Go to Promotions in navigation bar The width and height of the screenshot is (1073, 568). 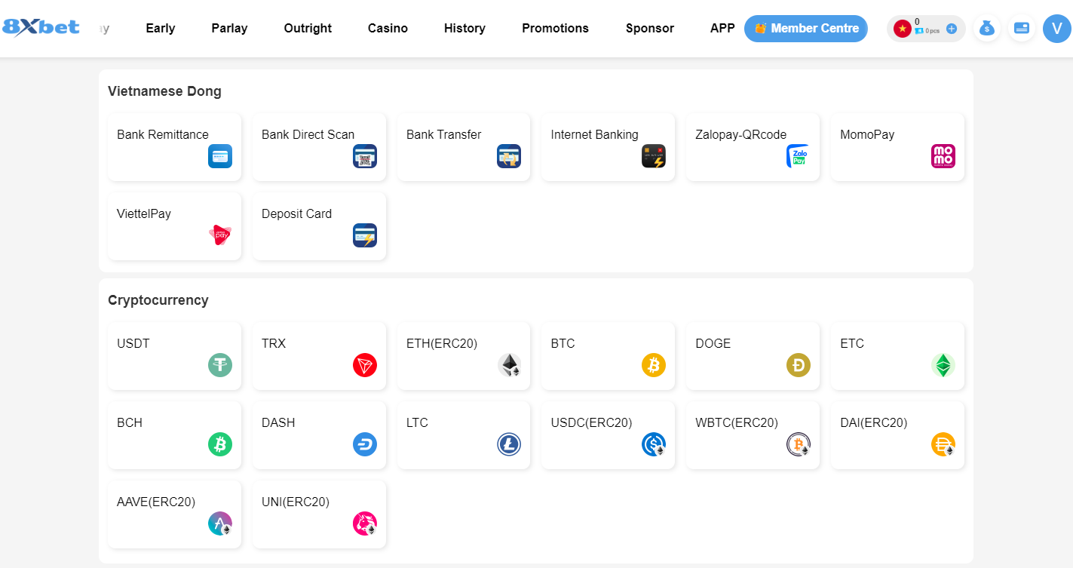tap(555, 28)
